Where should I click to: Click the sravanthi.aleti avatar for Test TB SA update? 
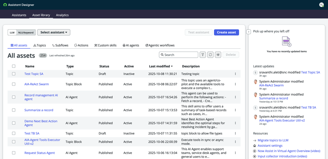pyautogui.click(x=255, y=107)
